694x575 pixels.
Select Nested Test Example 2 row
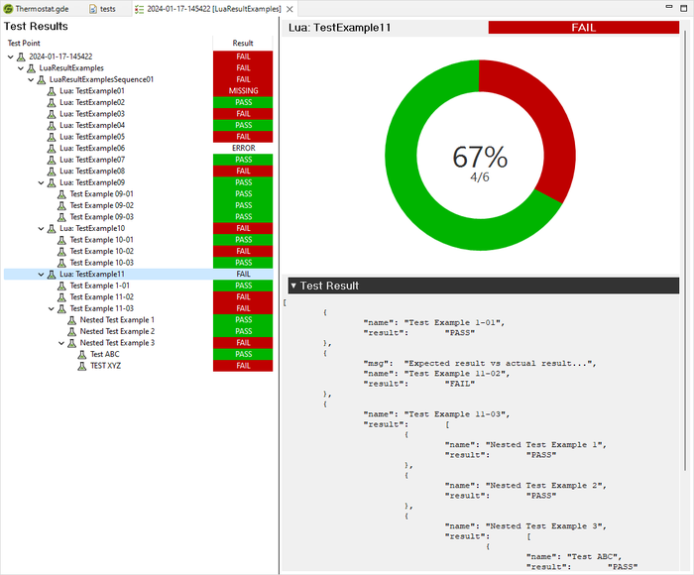point(138,331)
